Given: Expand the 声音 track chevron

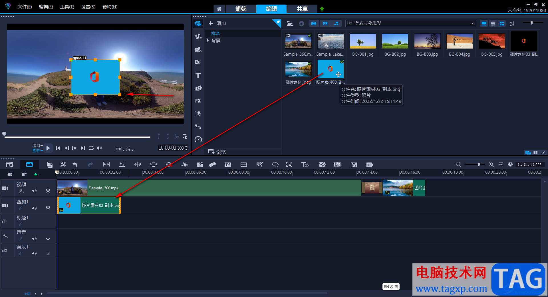Looking at the screenshot, I should [x=48, y=239].
